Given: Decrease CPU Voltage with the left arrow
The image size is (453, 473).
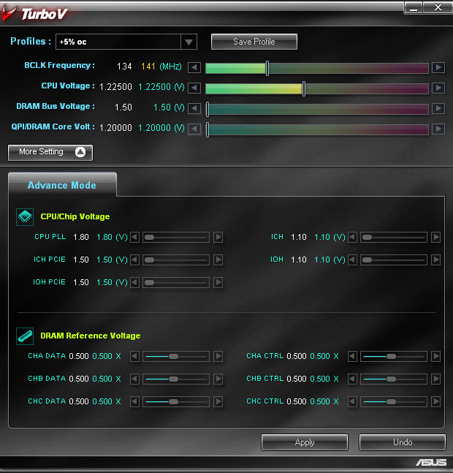Looking at the screenshot, I should click(194, 88).
